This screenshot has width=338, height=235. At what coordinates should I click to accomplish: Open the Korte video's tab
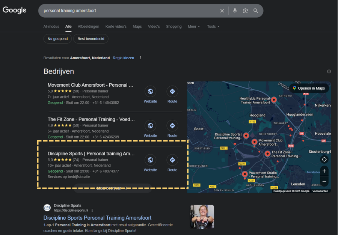[116, 27]
